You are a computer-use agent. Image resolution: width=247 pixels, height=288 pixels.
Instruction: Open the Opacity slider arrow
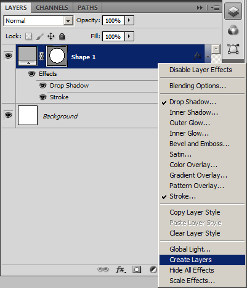tap(129, 20)
